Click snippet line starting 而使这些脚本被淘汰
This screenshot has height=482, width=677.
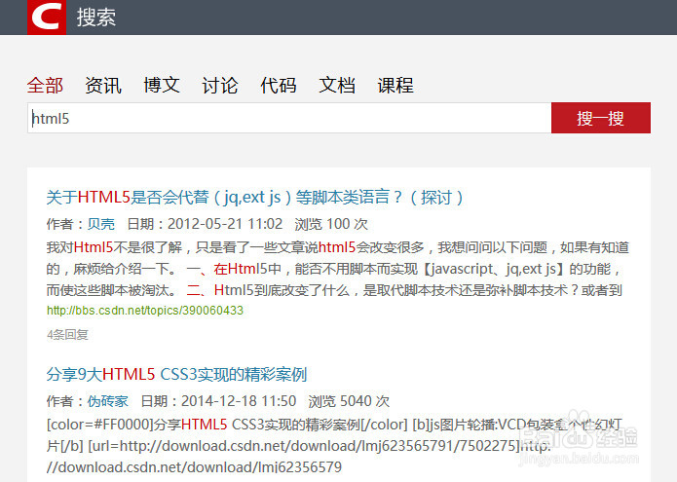[334, 290]
